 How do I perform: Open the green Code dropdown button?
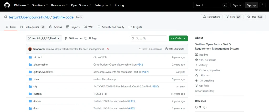(178, 38)
